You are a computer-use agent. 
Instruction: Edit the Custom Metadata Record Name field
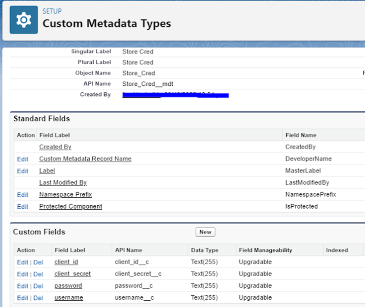pyautogui.click(x=23, y=159)
